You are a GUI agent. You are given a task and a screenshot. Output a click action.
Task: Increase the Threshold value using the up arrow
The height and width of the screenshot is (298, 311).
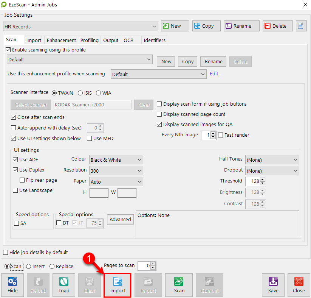[x=263, y=179]
